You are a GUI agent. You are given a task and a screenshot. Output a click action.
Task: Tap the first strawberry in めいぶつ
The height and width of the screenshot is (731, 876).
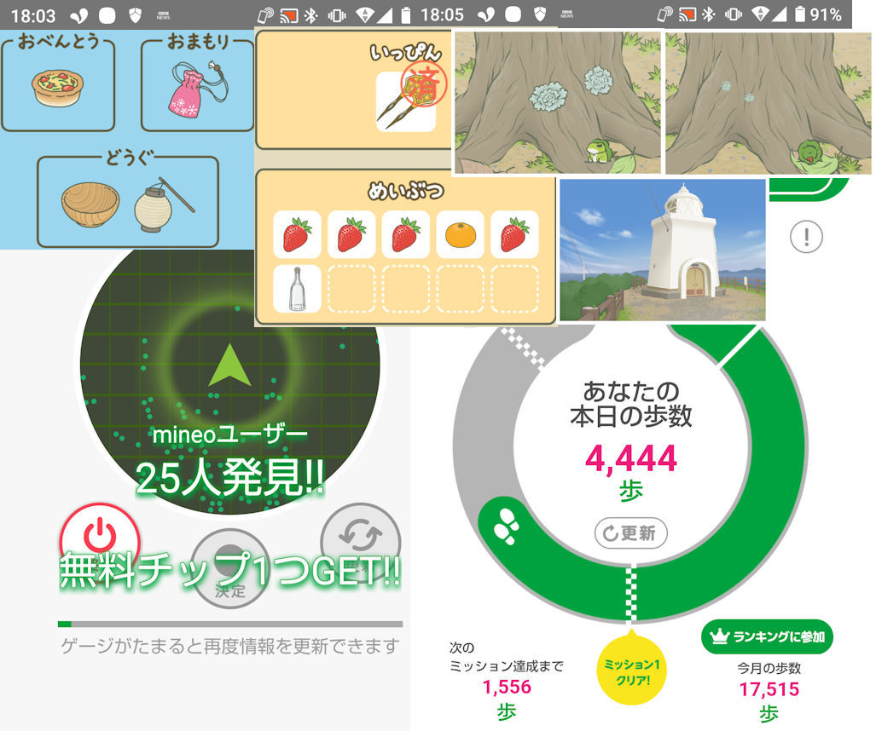click(x=297, y=234)
